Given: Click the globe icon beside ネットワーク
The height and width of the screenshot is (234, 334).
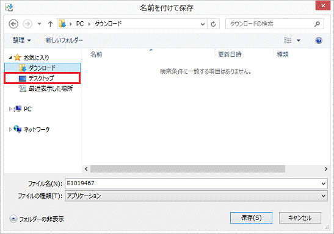Looking at the screenshot, I should 18,129.
